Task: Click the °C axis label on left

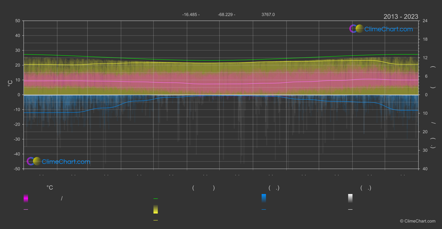Action: 10,83
